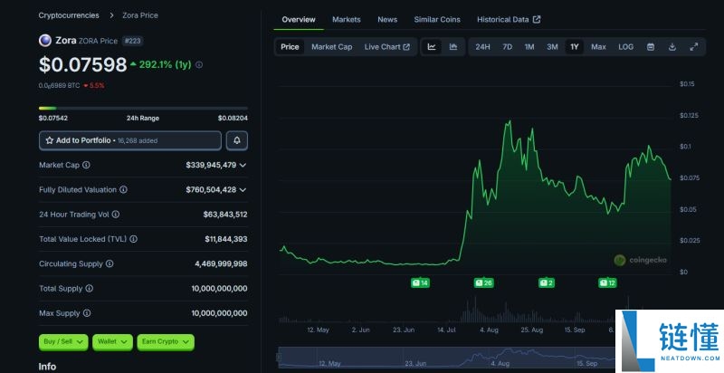Click the $63,843,512 trading volume value
The height and width of the screenshot is (373, 724).
[225, 215]
